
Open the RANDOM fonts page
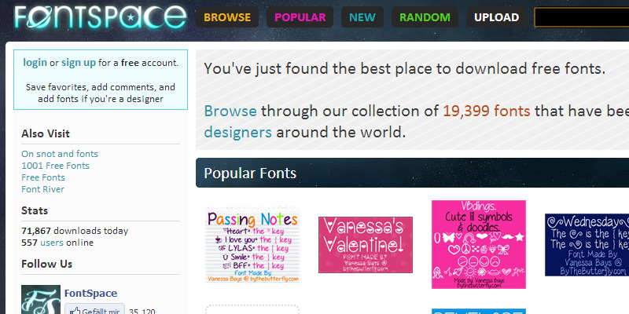[425, 17]
